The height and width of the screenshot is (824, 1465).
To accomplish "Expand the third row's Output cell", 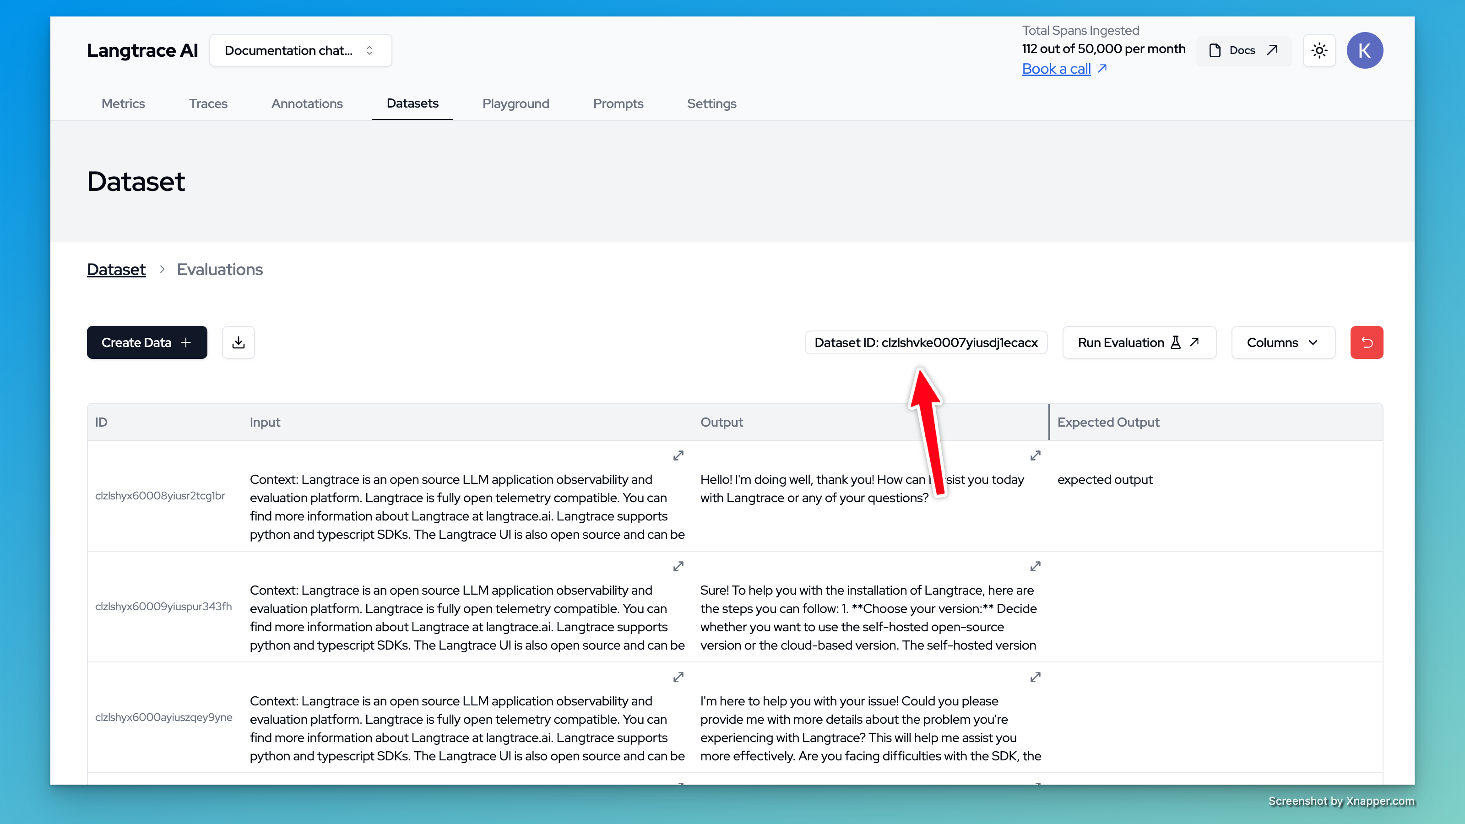I will click(x=1035, y=678).
